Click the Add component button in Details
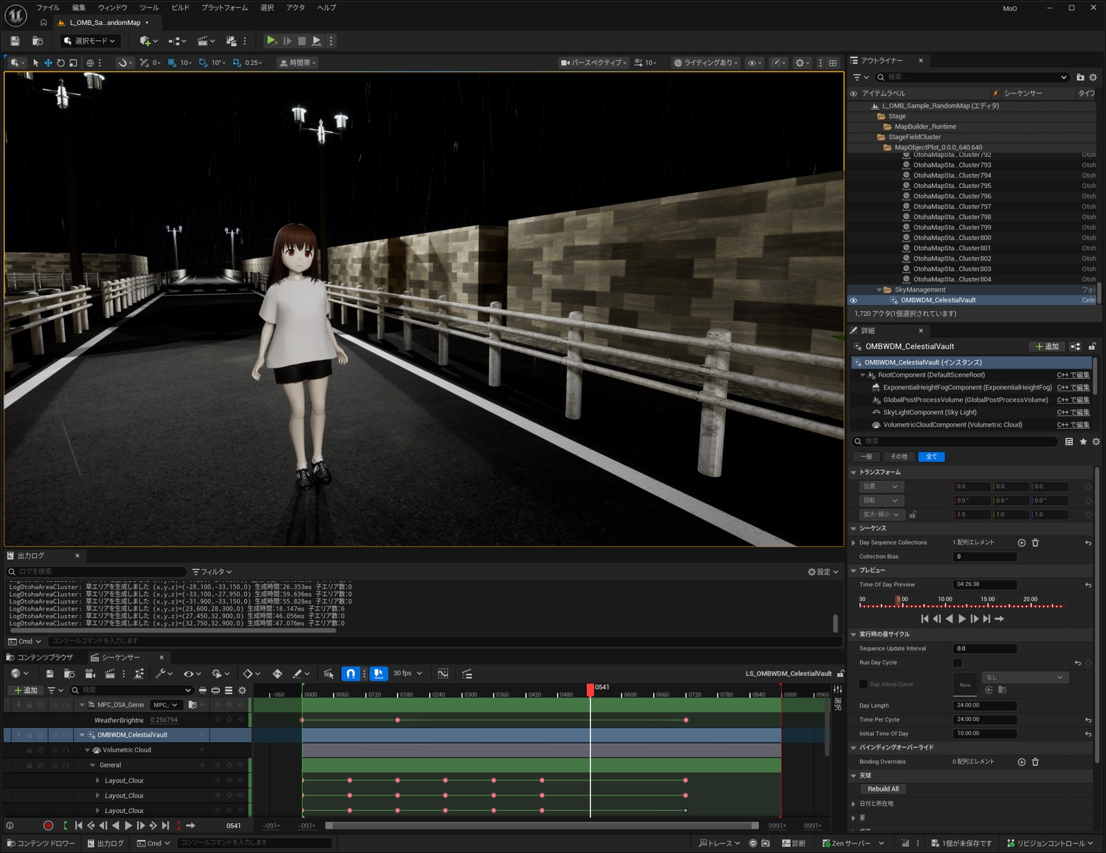 coord(1047,347)
